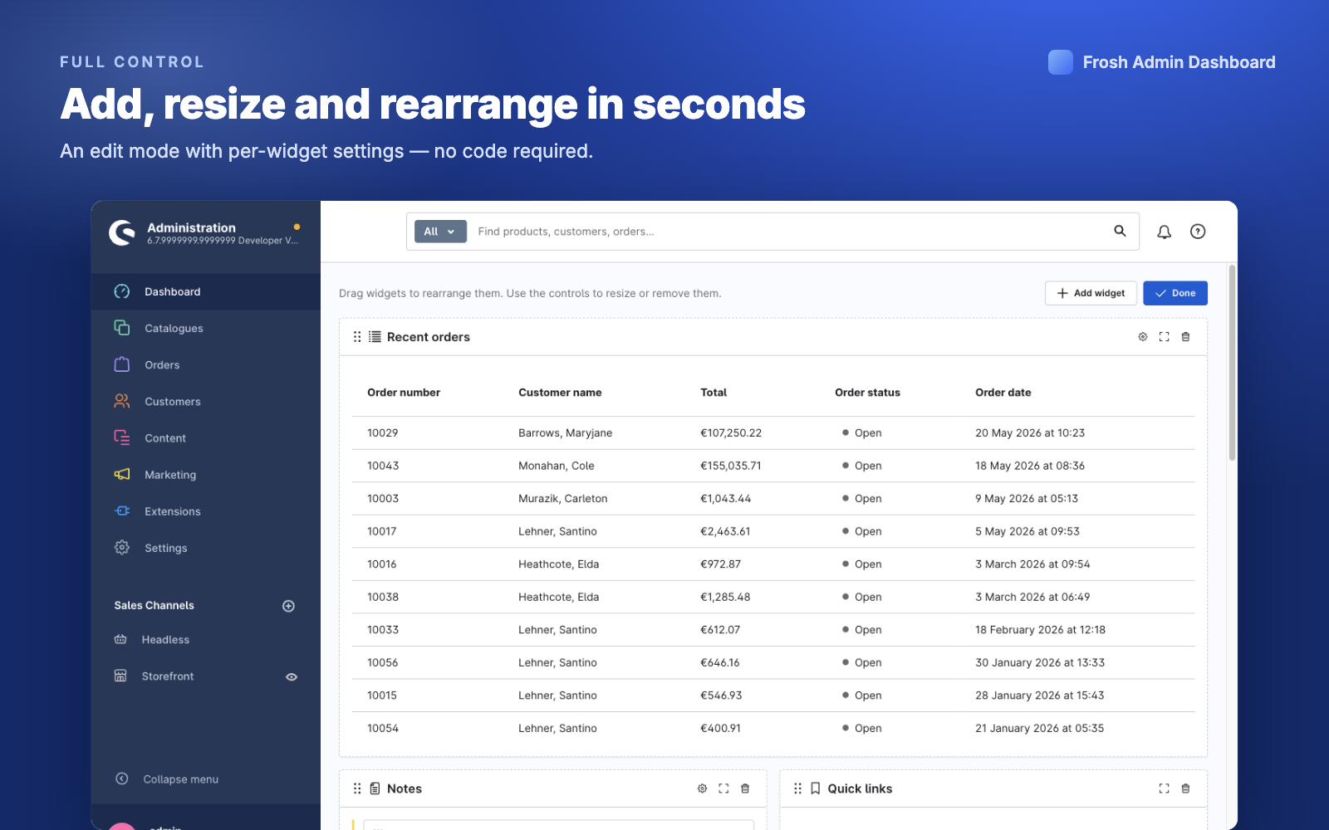Click the Shopware logo in the sidebar
Image resolution: width=1329 pixels, height=830 pixels.
click(122, 233)
